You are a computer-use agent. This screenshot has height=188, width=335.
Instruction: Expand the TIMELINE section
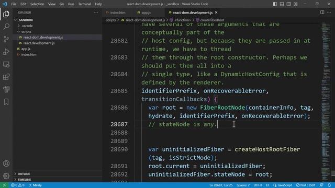57,180
